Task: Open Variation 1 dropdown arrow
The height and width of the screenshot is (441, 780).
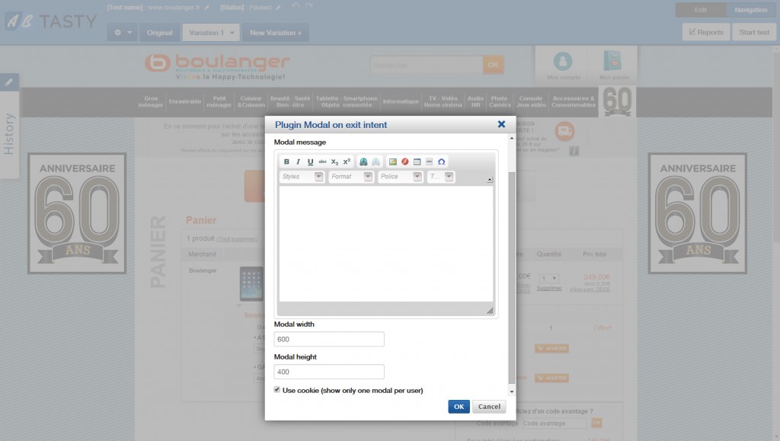Action: 232,32
